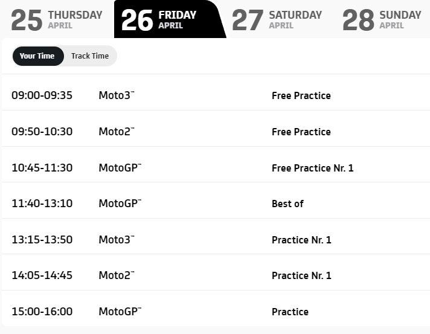
Task: Switch schedule to Track Time
Action: tap(90, 56)
